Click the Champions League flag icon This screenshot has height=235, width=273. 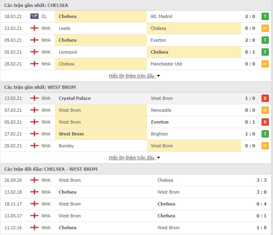coord(34,16)
